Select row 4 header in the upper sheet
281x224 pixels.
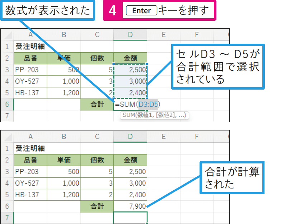[x=7, y=81]
